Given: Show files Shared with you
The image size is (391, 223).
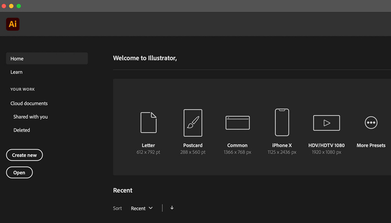Looking at the screenshot, I should 30,117.
